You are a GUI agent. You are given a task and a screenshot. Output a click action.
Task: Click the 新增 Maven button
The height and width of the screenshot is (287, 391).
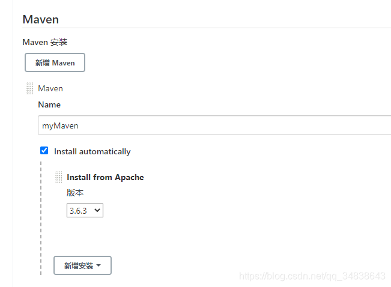(55, 62)
